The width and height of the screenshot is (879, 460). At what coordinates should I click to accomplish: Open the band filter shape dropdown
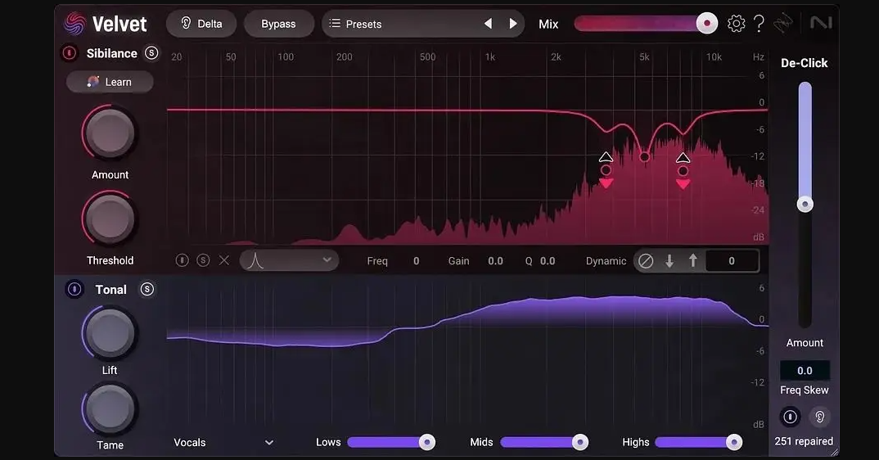tap(289, 260)
